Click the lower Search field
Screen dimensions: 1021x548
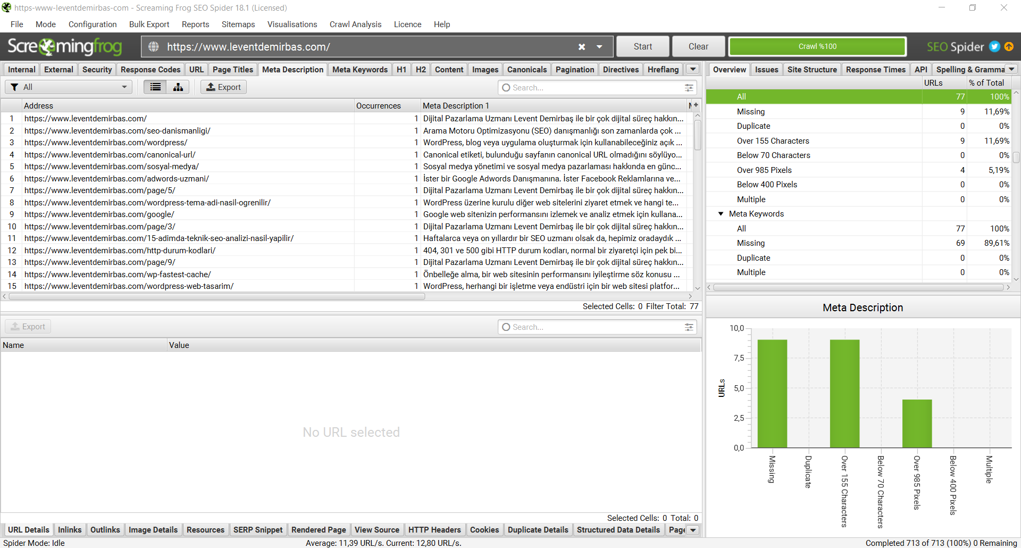597,327
